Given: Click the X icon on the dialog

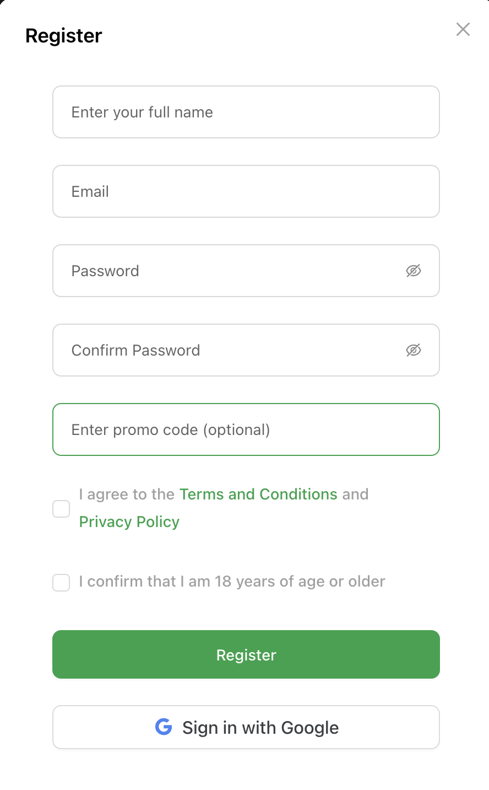Looking at the screenshot, I should pyautogui.click(x=463, y=29).
